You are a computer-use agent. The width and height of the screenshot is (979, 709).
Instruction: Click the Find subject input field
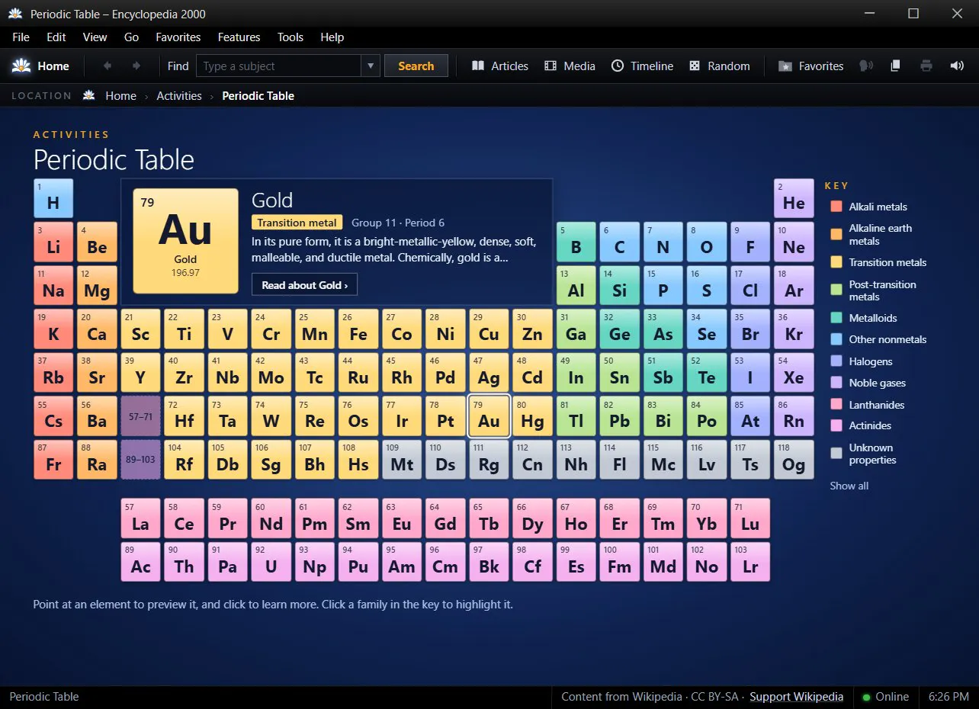279,66
